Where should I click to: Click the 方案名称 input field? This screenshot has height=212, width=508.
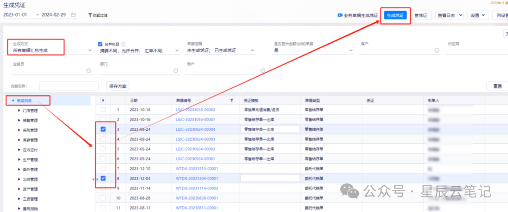(x=69, y=86)
